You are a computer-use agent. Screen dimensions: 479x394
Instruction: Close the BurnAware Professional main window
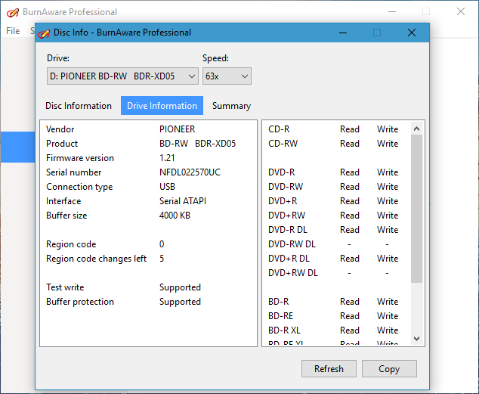[461, 12]
